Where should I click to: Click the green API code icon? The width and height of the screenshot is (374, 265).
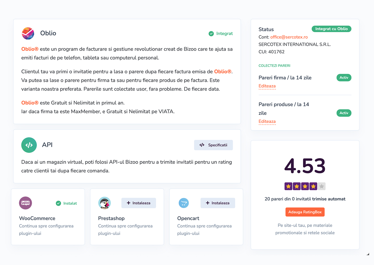[29, 145]
